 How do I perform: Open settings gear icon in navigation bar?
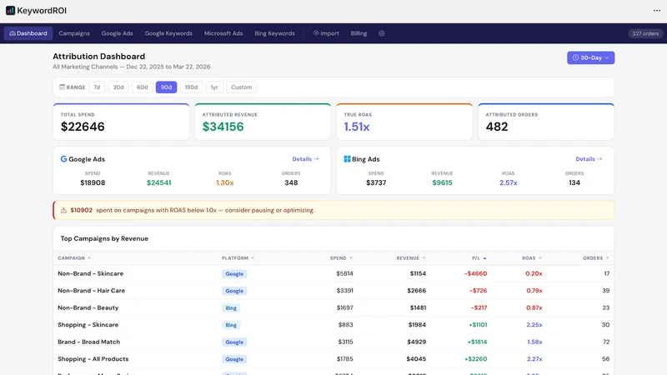(382, 33)
